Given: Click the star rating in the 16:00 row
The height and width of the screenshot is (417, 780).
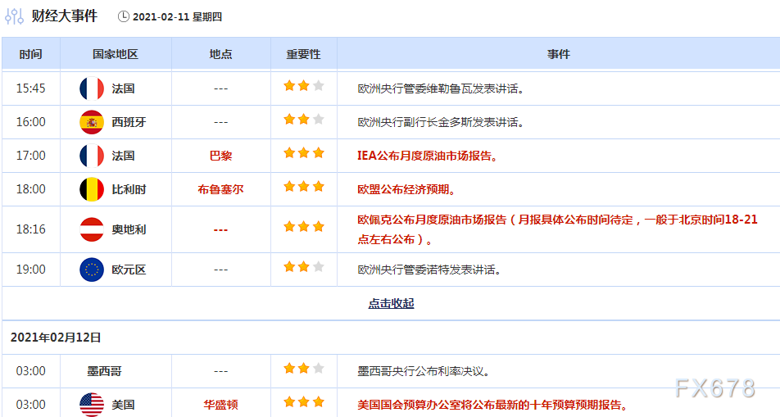Looking at the screenshot, I should click(304, 120).
